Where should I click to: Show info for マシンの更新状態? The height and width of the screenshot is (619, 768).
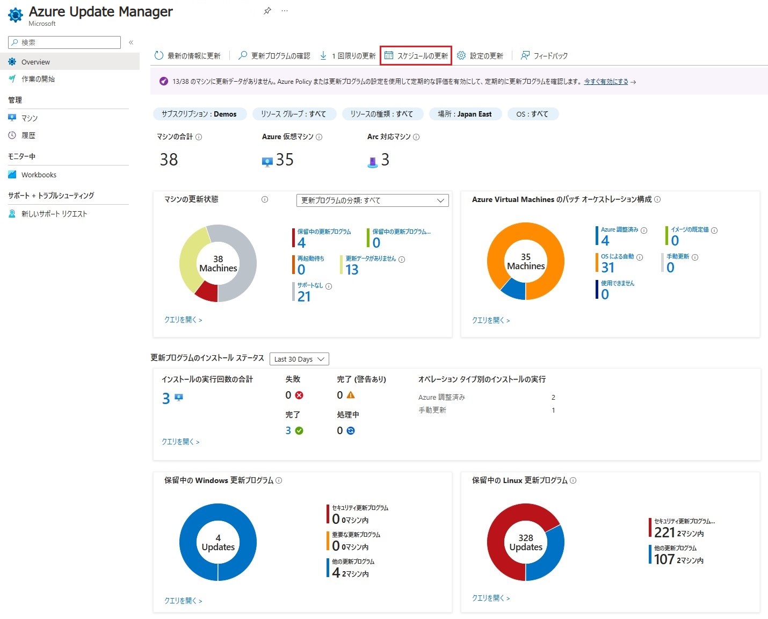(x=265, y=199)
